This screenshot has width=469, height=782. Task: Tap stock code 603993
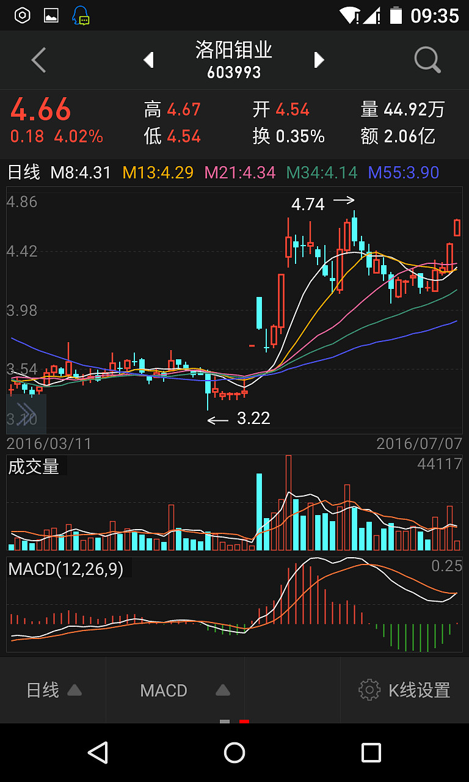click(x=234, y=73)
